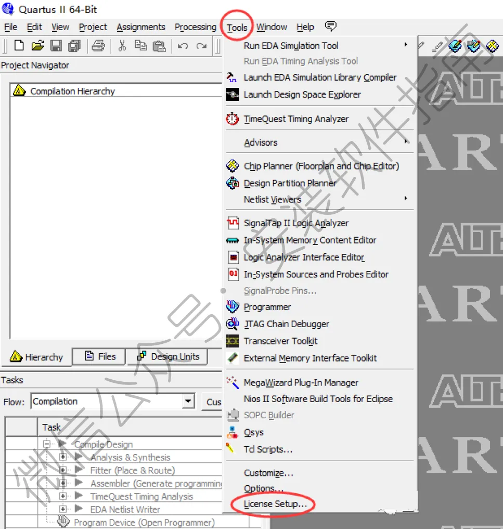Open the Assignments menu
The image size is (503, 529).
point(140,27)
